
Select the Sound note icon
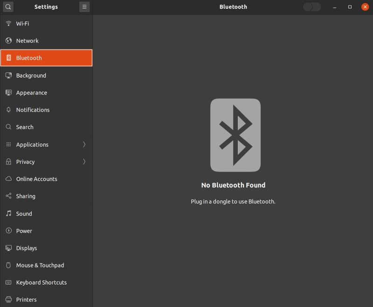8,214
